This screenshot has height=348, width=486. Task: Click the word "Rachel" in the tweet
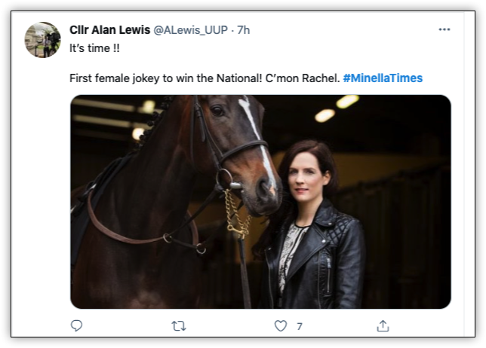tap(321, 78)
